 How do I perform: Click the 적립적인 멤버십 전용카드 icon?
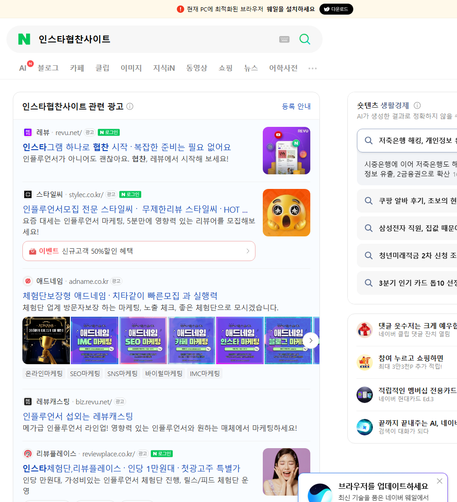pyautogui.click(x=365, y=394)
